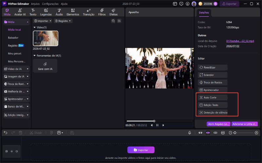Screen dimensions: 262x163
Task: Open the Importar dropdown
Action: [x=43, y=21]
